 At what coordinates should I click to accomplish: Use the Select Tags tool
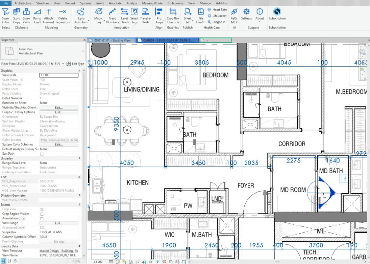(x=134, y=16)
